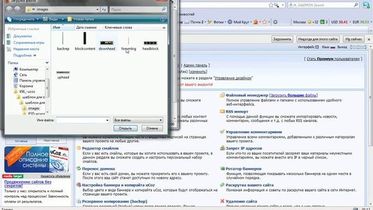Open the RSS импорт section
Image resolution: width=373 pixels, height=210 pixels.
pyautogui.click(x=237, y=111)
